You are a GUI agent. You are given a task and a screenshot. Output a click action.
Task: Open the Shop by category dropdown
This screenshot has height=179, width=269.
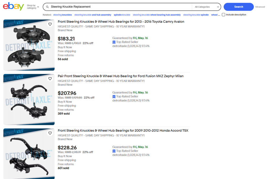[x=33, y=7]
